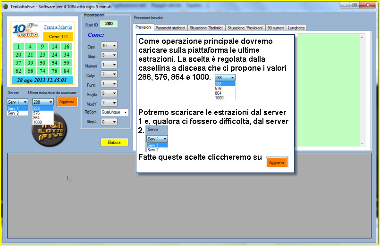Open the Colpi dropdown in Impostazioni

(109, 74)
